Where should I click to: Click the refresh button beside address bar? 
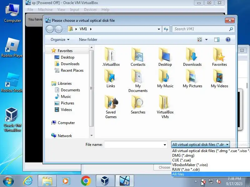click(166, 29)
